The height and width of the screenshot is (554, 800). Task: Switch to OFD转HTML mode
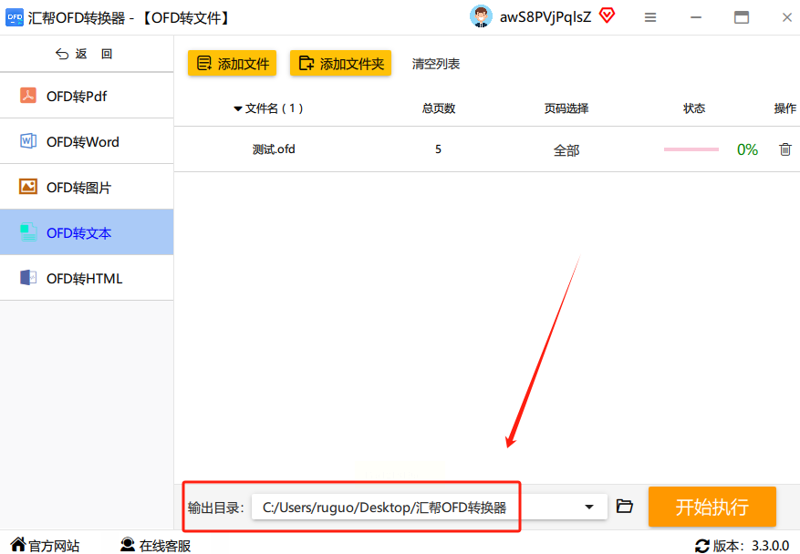click(87, 278)
